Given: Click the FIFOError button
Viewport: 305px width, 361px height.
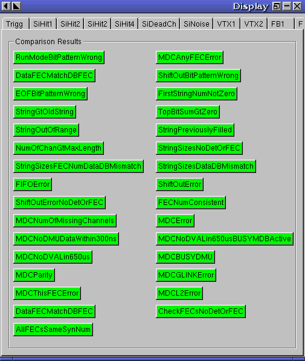Looking at the screenshot, I should pos(33,184).
